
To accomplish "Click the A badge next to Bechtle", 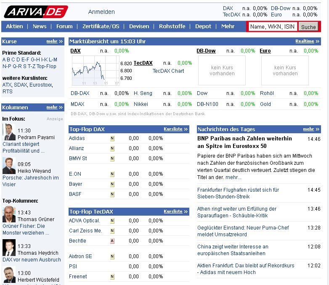I will pyautogui.click(x=112, y=241).
